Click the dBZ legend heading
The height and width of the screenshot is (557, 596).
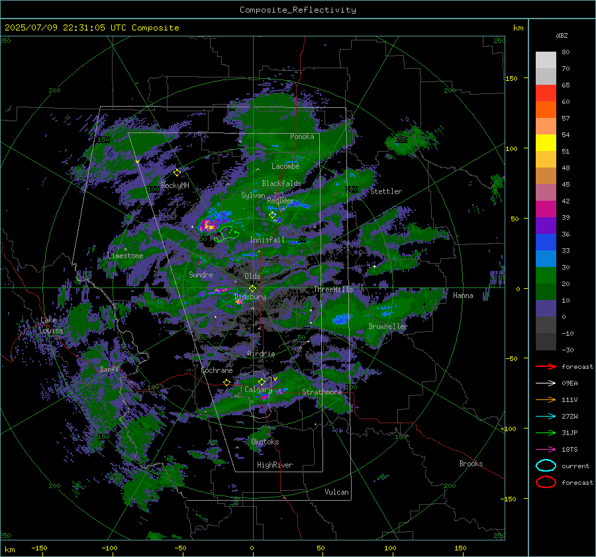pos(562,35)
